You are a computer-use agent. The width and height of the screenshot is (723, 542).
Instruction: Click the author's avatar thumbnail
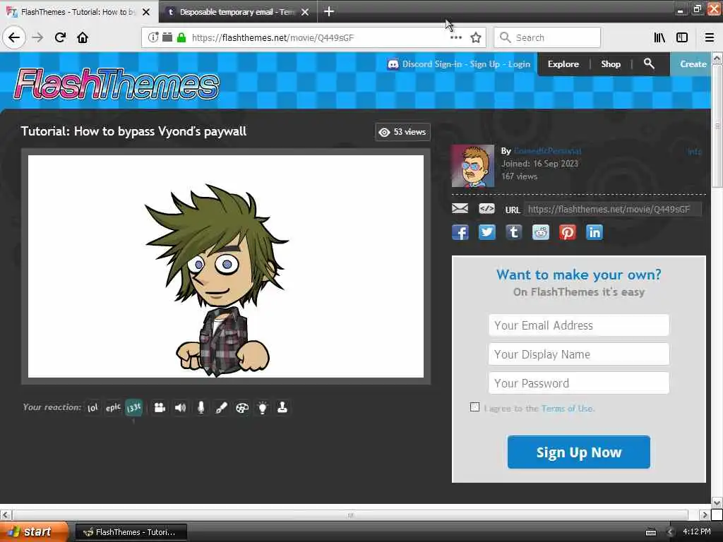[472, 166]
